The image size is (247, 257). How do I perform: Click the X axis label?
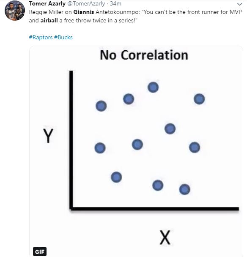[x=165, y=238]
